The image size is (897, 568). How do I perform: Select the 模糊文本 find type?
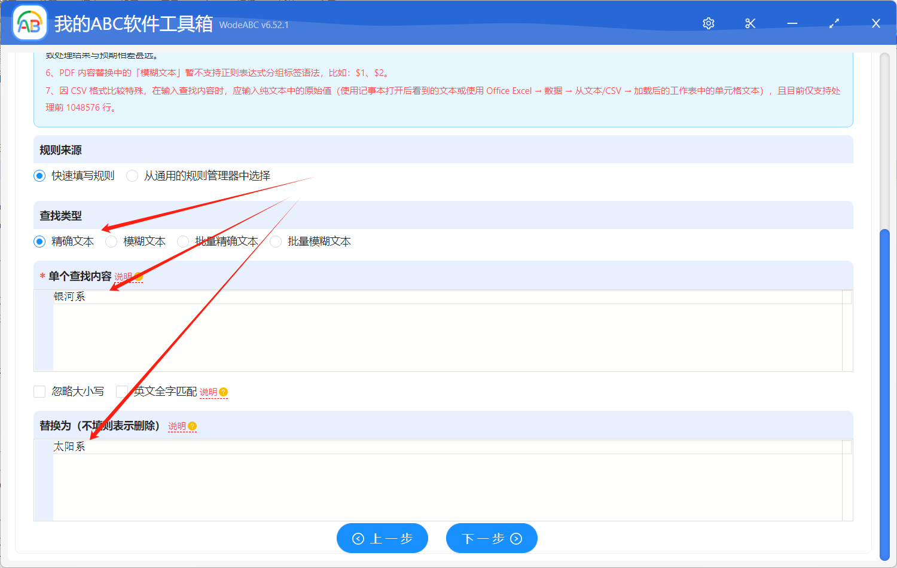tap(111, 241)
